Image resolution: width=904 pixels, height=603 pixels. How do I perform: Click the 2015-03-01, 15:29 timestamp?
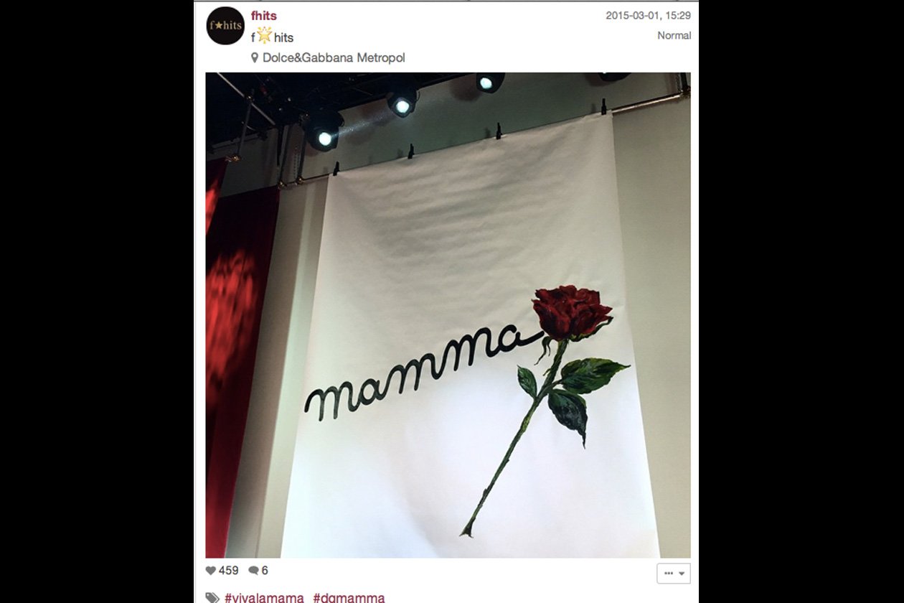click(648, 15)
